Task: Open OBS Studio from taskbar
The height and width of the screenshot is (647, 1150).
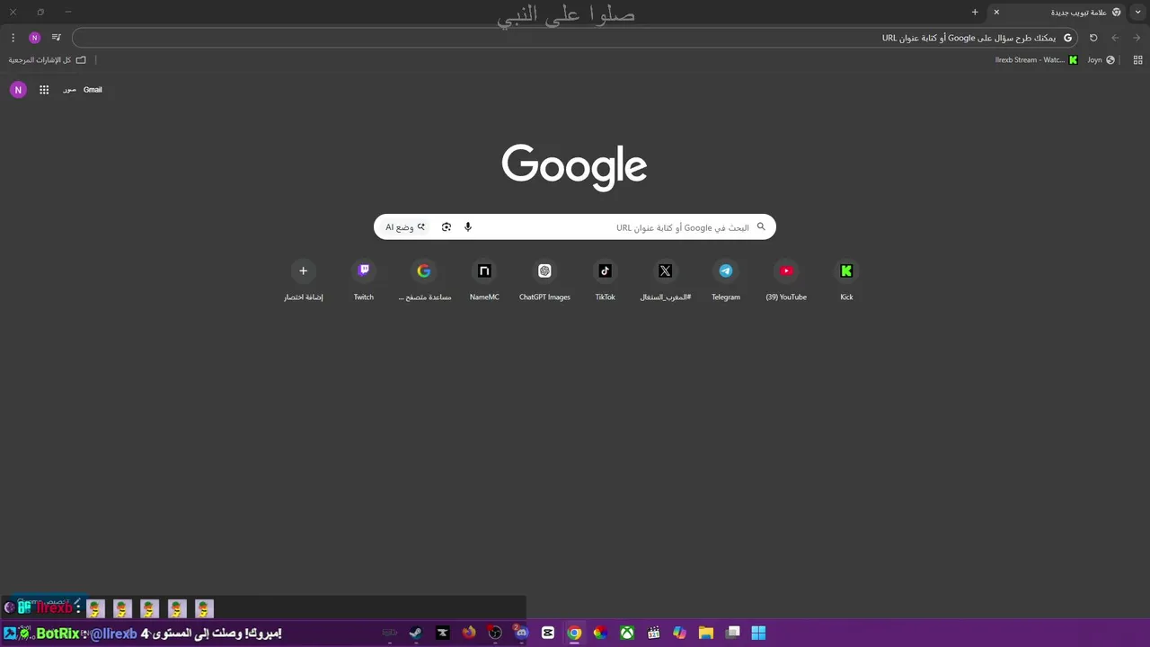Action: pos(495,633)
